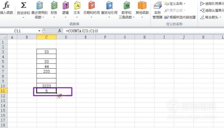The width and height of the screenshot is (224, 128).
Task: Select column F header
Action: click(x=105, y=37)
